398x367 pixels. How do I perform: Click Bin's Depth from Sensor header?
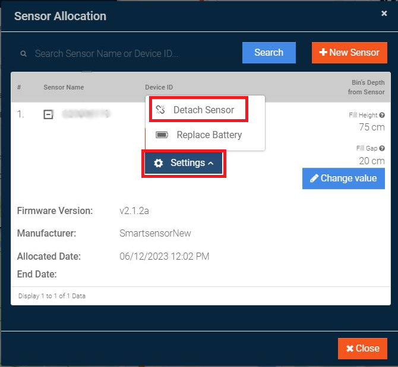[367, 87]
